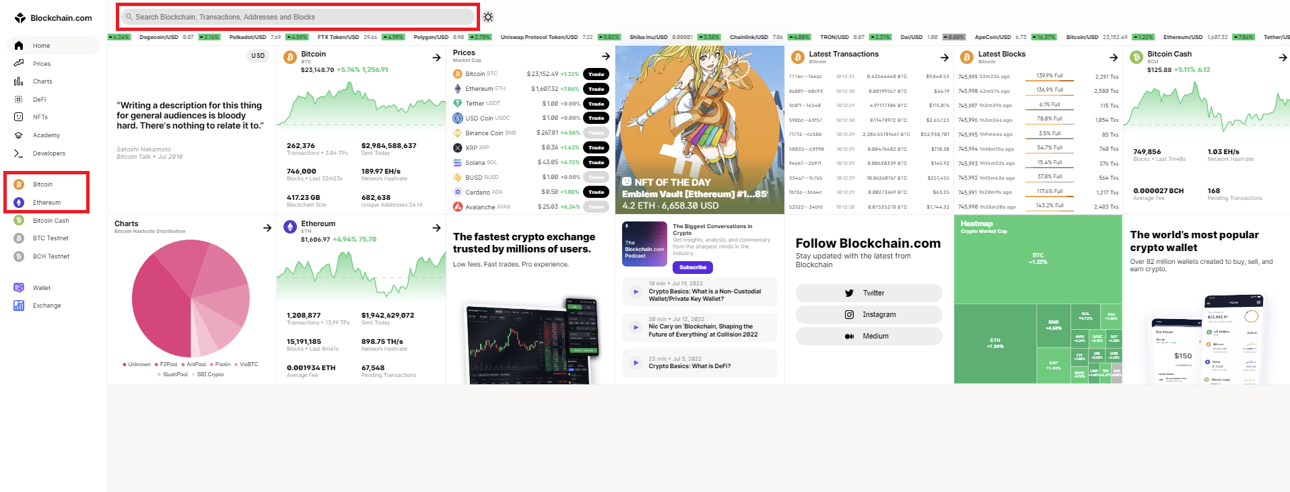Click the Blockchain.com logo
Viewport: 1290px width, 492px height.
click(x=53, y=18)
